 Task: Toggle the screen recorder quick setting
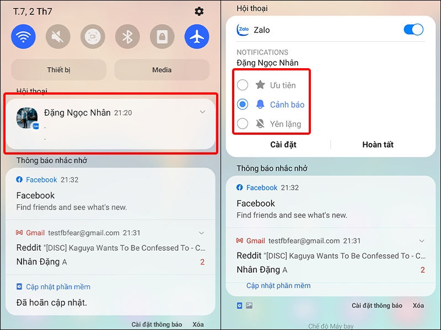click(x=93, y=36)
